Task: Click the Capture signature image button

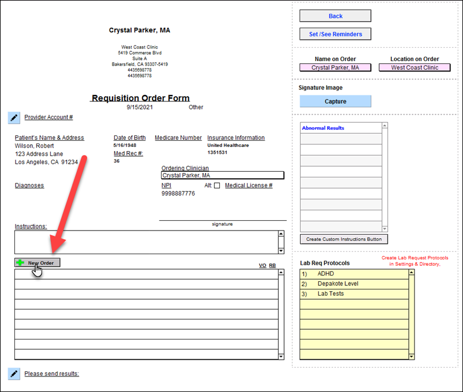Action: pyautogui.click(x=335, y=101)
